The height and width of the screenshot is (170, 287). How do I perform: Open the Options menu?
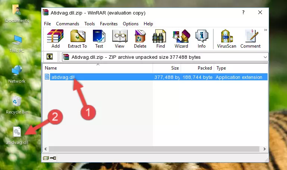click(x=131, y=24)
